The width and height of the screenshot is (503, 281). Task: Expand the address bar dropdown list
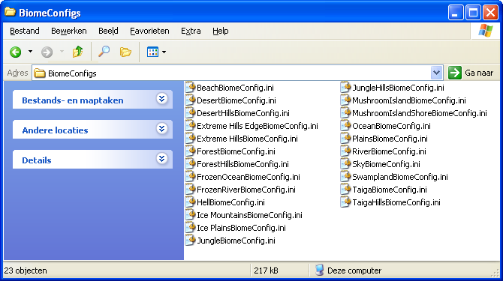click(x=436, y=73)
